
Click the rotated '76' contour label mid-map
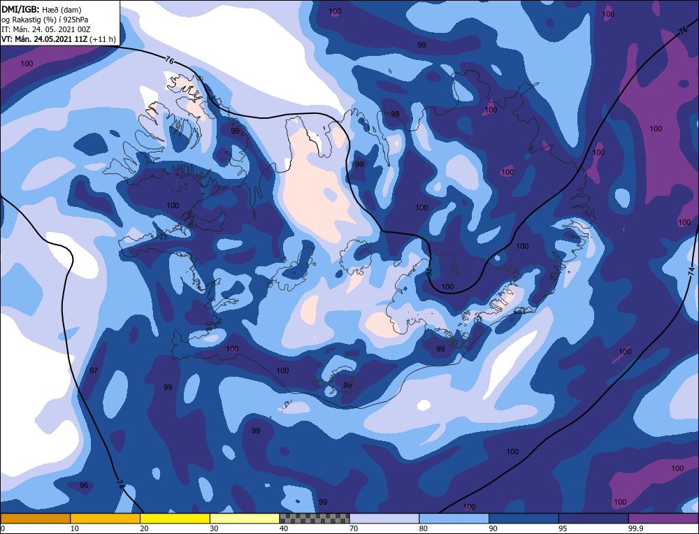click(x=430, y=270)
